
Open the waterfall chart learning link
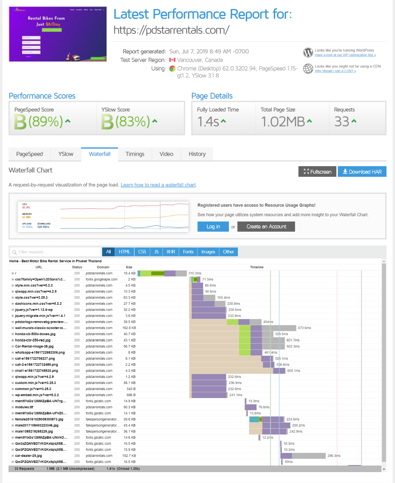point(158,185)
